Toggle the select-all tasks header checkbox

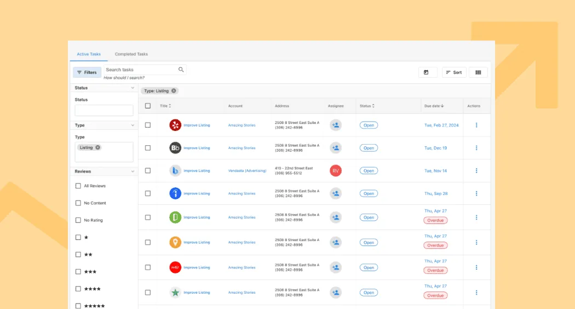[148, 106]
